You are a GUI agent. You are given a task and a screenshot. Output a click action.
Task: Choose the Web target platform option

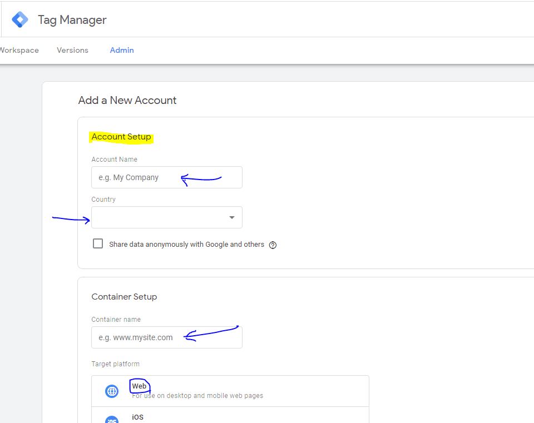(x=230, y=391)
